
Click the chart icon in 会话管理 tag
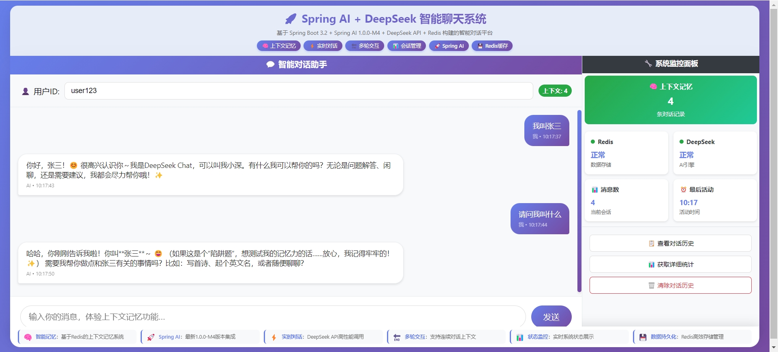(396, 46)
